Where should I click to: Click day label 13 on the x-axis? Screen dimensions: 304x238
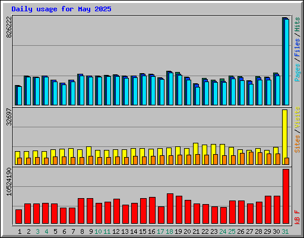[125, 231]
